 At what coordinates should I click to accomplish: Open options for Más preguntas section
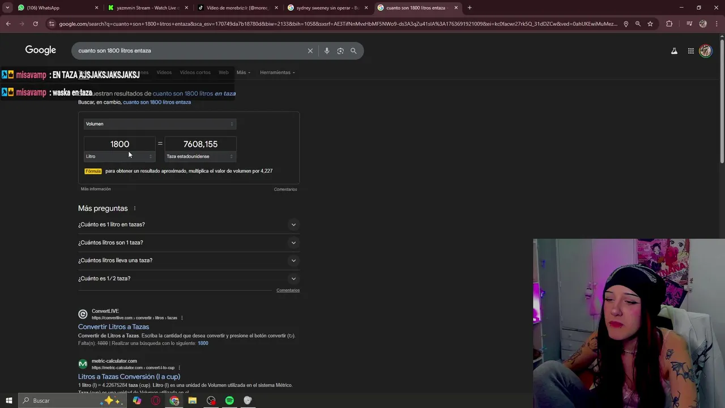point(134,209)
